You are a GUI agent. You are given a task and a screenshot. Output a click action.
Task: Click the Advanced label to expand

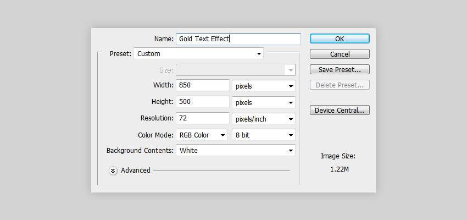[x=136, y=170]
